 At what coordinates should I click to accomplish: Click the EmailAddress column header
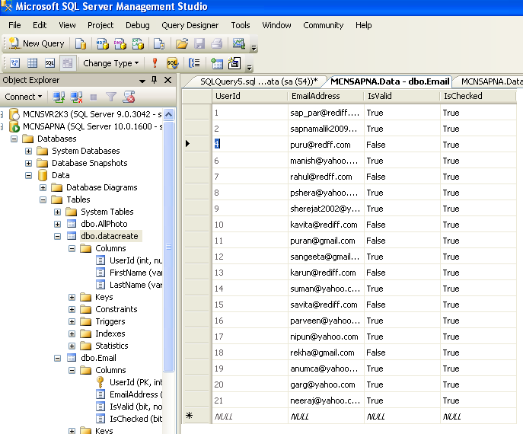(326, 96)
